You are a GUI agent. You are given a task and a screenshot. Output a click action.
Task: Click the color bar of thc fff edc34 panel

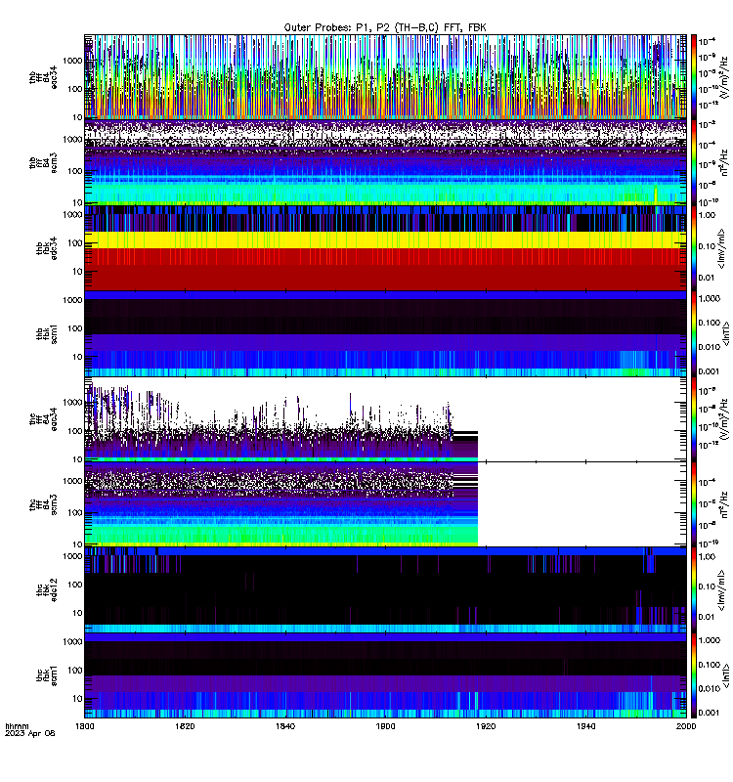tap(693, 419)
